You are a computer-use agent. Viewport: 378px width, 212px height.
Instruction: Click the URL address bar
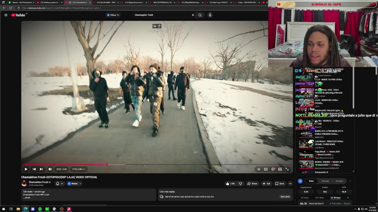tap(142, 8)
